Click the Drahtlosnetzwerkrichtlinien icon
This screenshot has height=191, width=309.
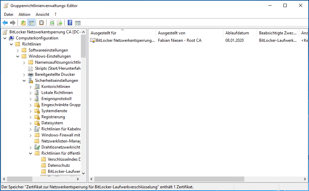[37, 147]
